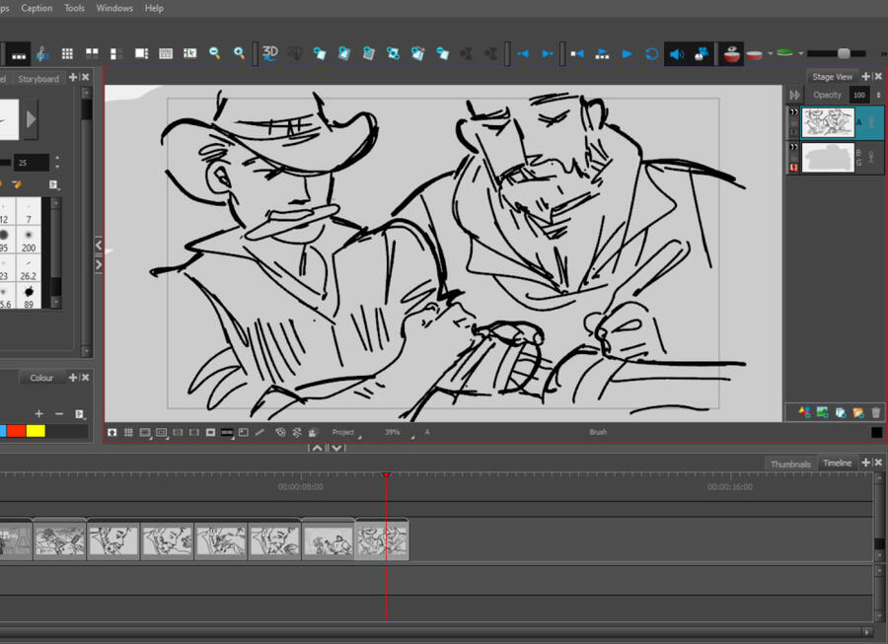
Task: Switch to the Thumbnails tab
Action: coord(790,464)
